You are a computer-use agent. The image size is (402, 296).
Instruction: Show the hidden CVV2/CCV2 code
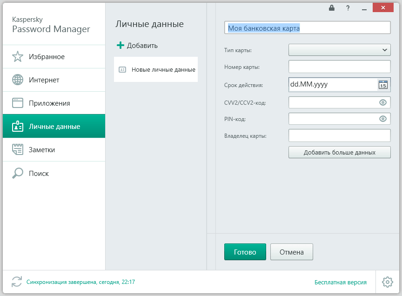tap(382, 102)
